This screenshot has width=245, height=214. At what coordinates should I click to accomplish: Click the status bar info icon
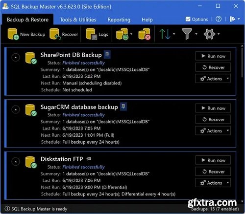(7, 209)
